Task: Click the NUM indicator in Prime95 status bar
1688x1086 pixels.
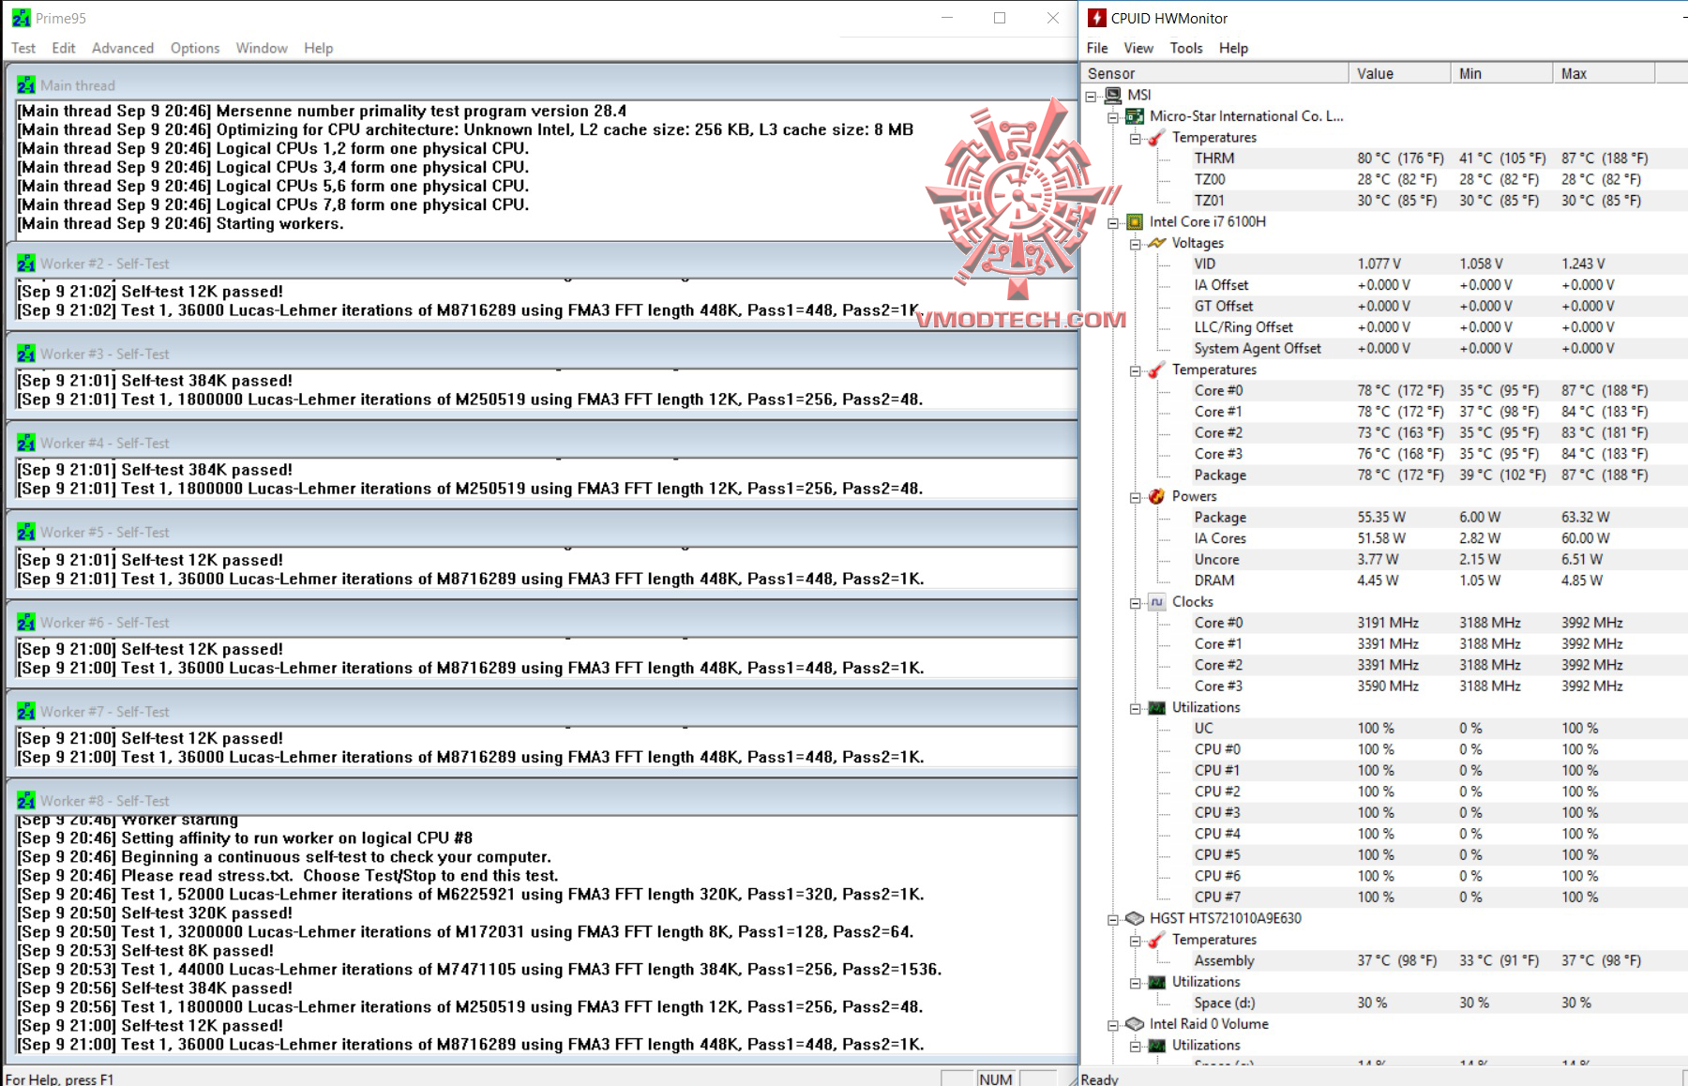Action: 995,1078
